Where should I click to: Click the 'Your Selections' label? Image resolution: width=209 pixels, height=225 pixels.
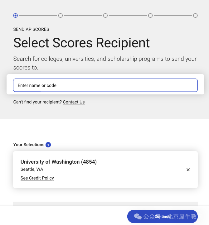point(29,145)
